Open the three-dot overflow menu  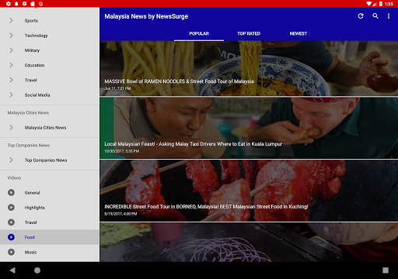click(389, 16)
